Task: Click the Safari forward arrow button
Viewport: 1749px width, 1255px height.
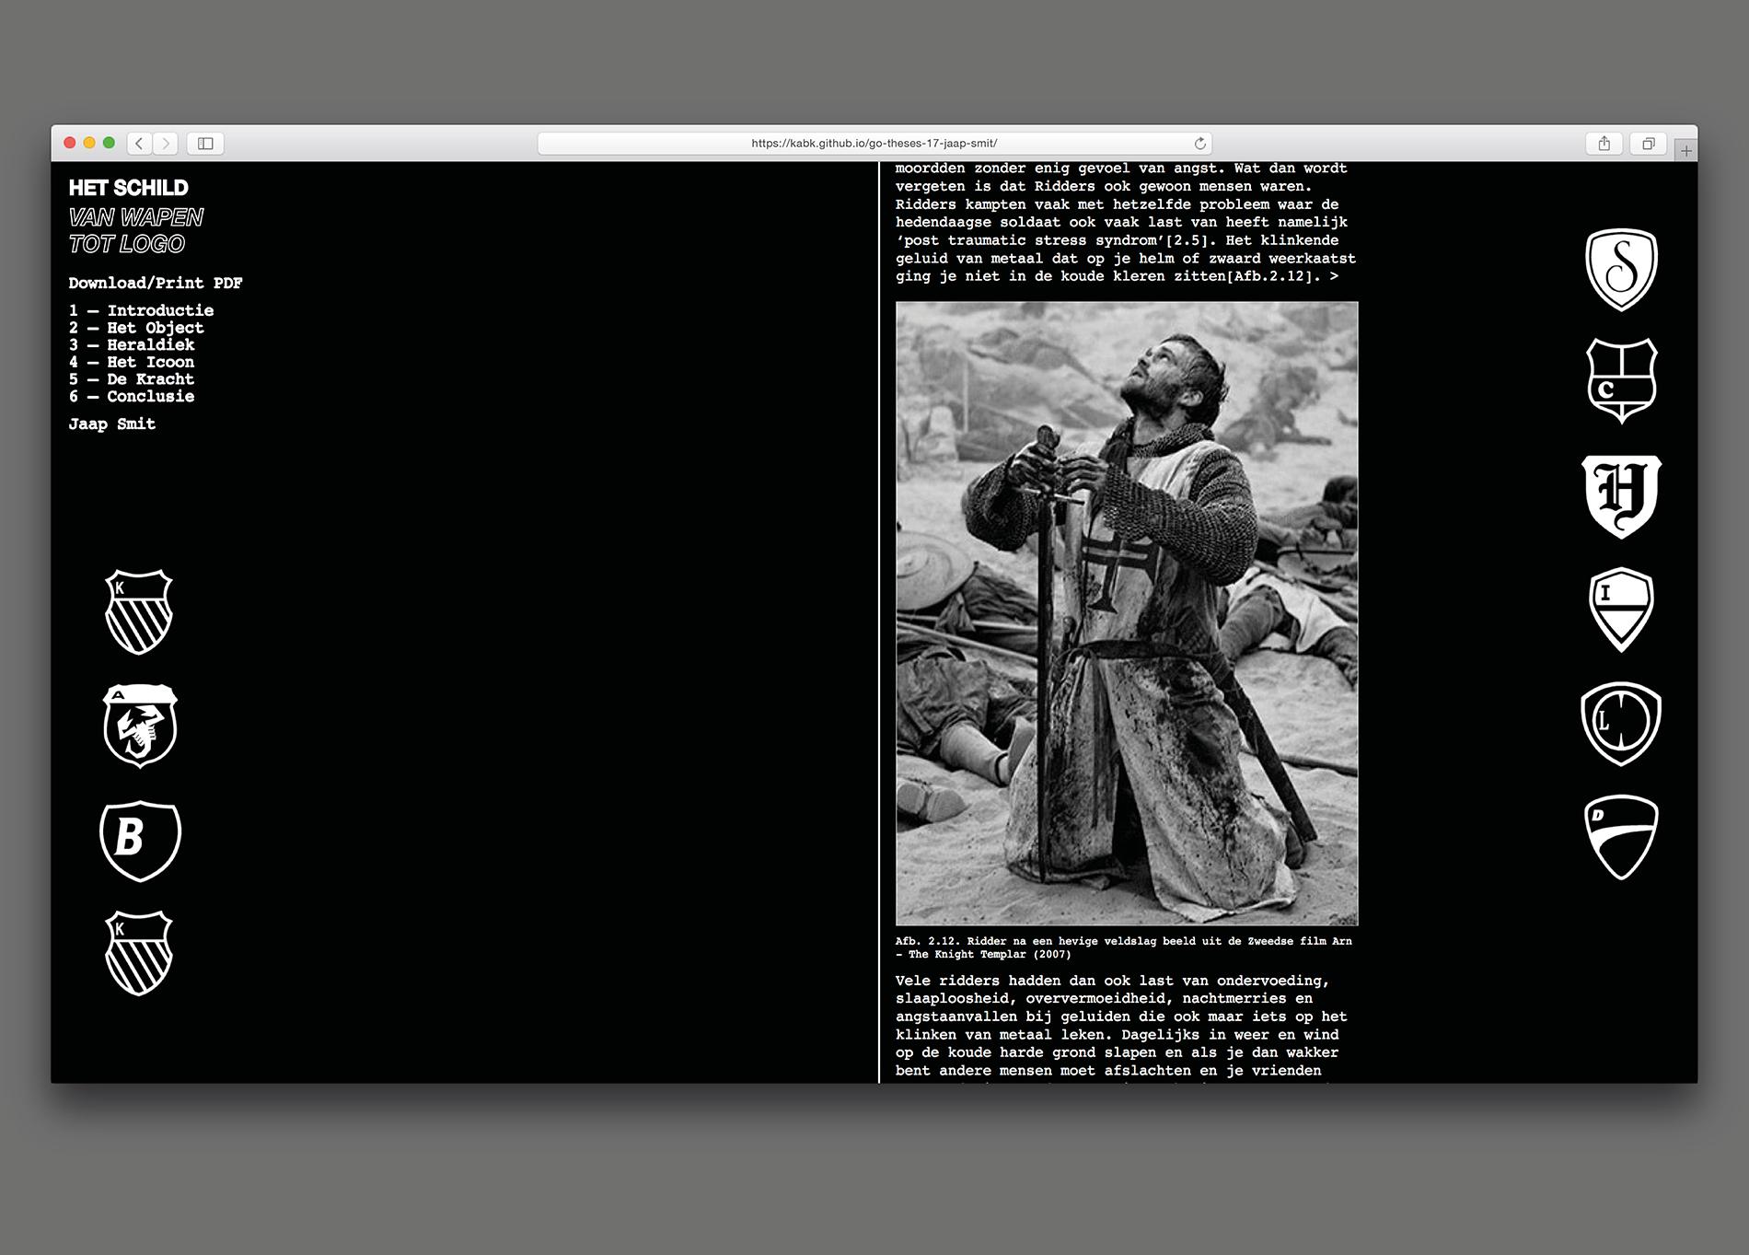Action: [166, 143]
